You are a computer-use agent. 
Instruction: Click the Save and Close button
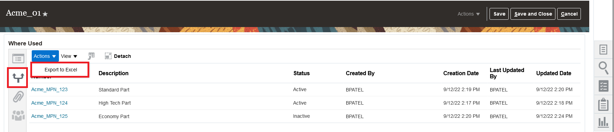[533, 14]
